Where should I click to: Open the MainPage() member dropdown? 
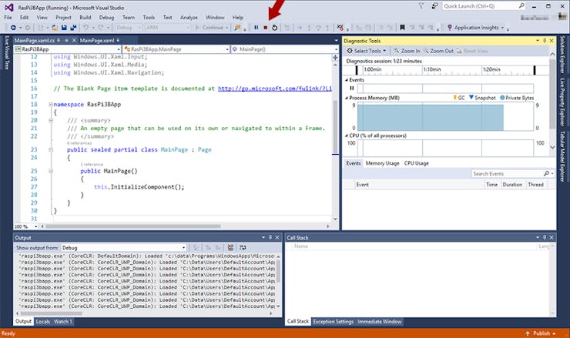tap(336, 49)
